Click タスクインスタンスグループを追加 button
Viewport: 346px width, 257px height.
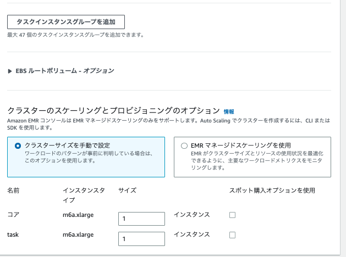pos(66,22)
